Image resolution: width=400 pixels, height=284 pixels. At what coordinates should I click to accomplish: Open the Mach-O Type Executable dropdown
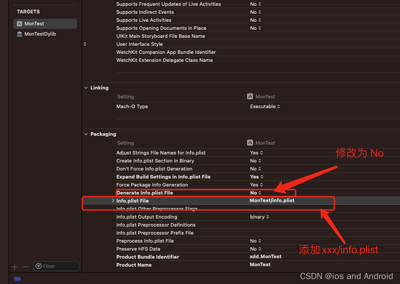(265, 106)
